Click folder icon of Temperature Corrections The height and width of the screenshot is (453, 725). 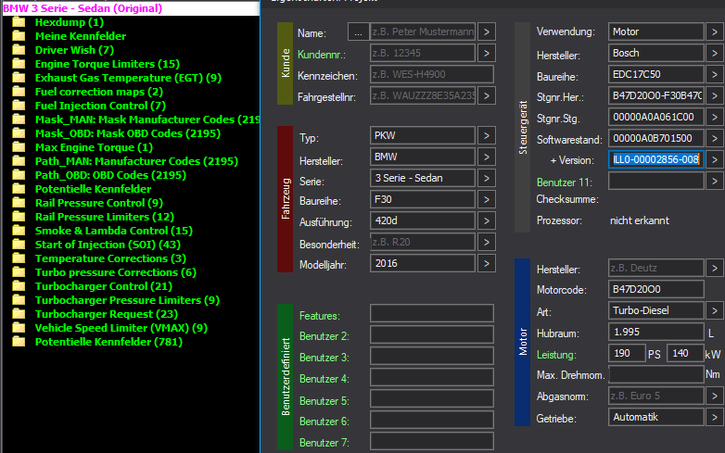19,258
